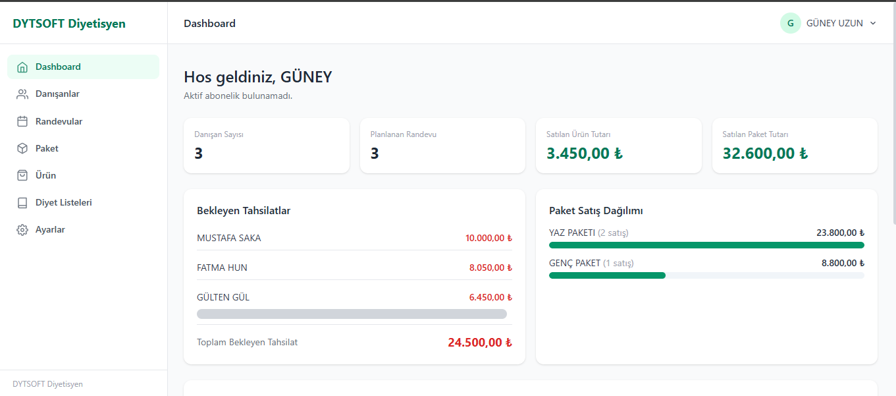The height and width of the screenshot is (396, 896).
Task: Click the Aktif abonelik bulunamadı message
Action: [238, 96]
